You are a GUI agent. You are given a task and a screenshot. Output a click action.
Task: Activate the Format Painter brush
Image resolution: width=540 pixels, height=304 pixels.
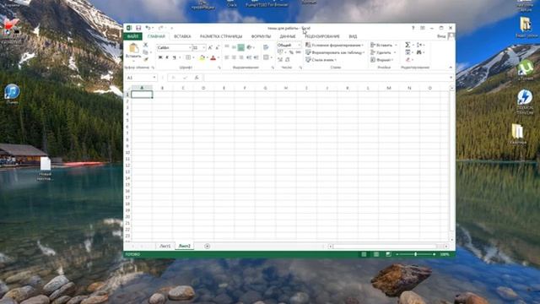(x=146, y=59)
